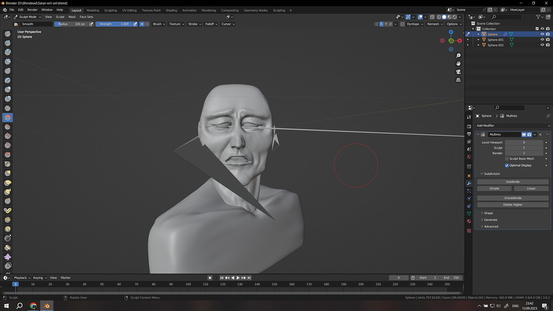
Task: Toggle the Dyntopo checkbox
Action: pos(402,24)
